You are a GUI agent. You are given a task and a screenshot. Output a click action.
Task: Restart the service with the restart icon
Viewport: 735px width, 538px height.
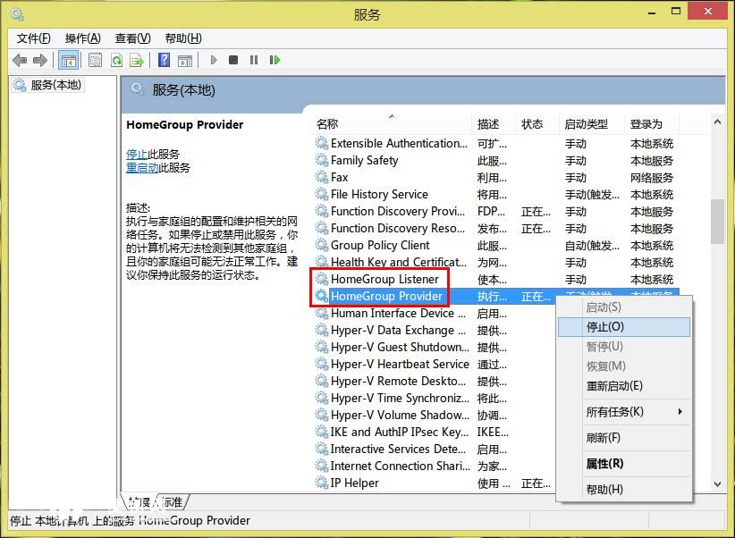[275, 60]
